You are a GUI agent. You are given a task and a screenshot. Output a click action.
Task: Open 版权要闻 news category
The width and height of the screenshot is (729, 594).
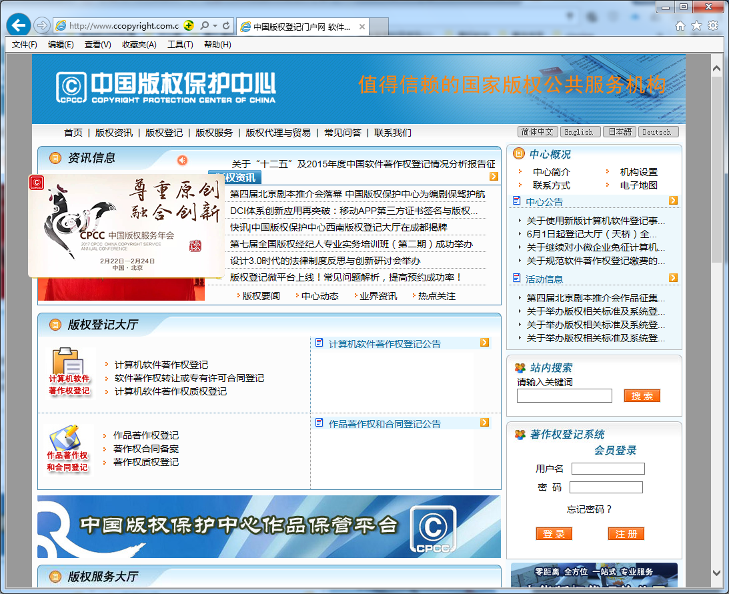pos(261,297)
